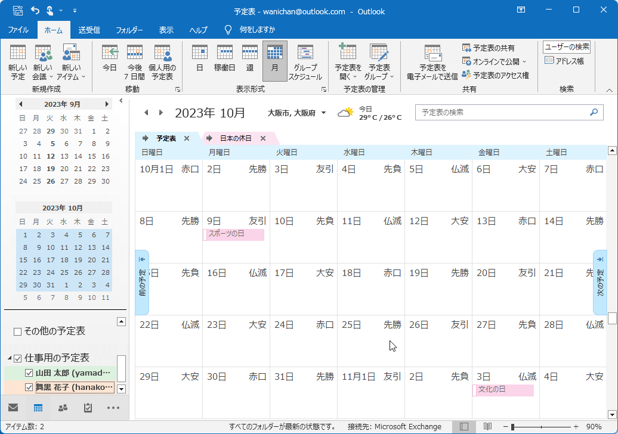Image resolution: width=618 pixels, height=434 pixels.
Task: Click the undo arrow in quick access toolbar
Action: (x=35, y=11)
